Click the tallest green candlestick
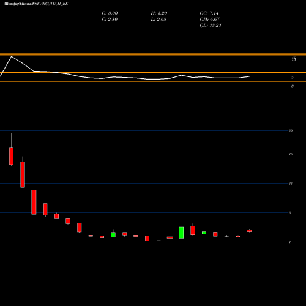 pyautogui.click(x=181, y=233)
